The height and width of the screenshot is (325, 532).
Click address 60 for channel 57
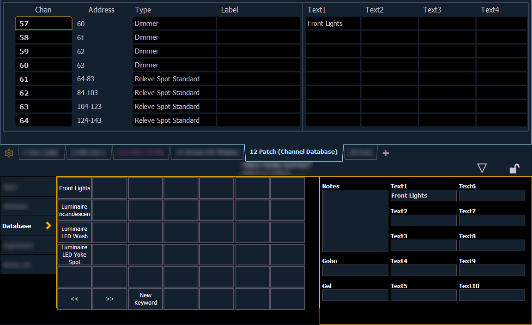[x=81, y=24]
